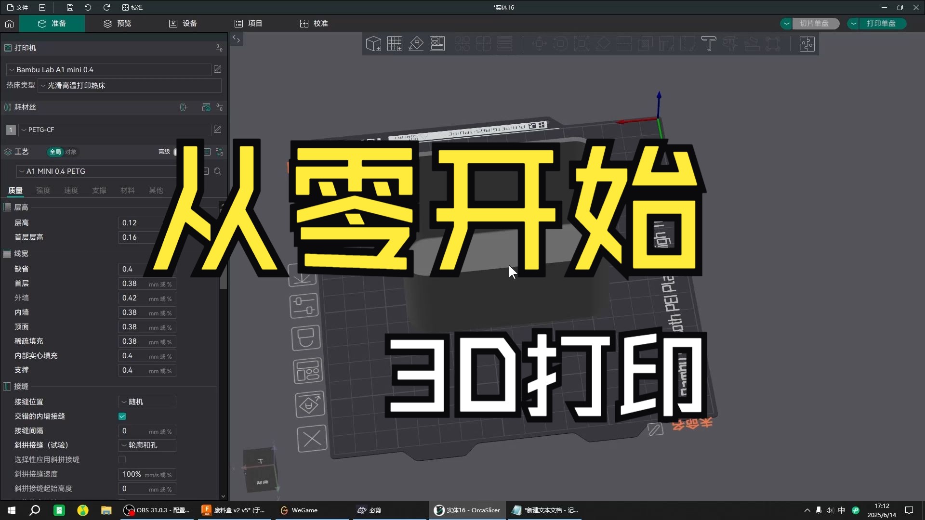Click the 打印单盘 button
Screen dimensions: 925x520
pyautogui.click(x=883, y=23)
